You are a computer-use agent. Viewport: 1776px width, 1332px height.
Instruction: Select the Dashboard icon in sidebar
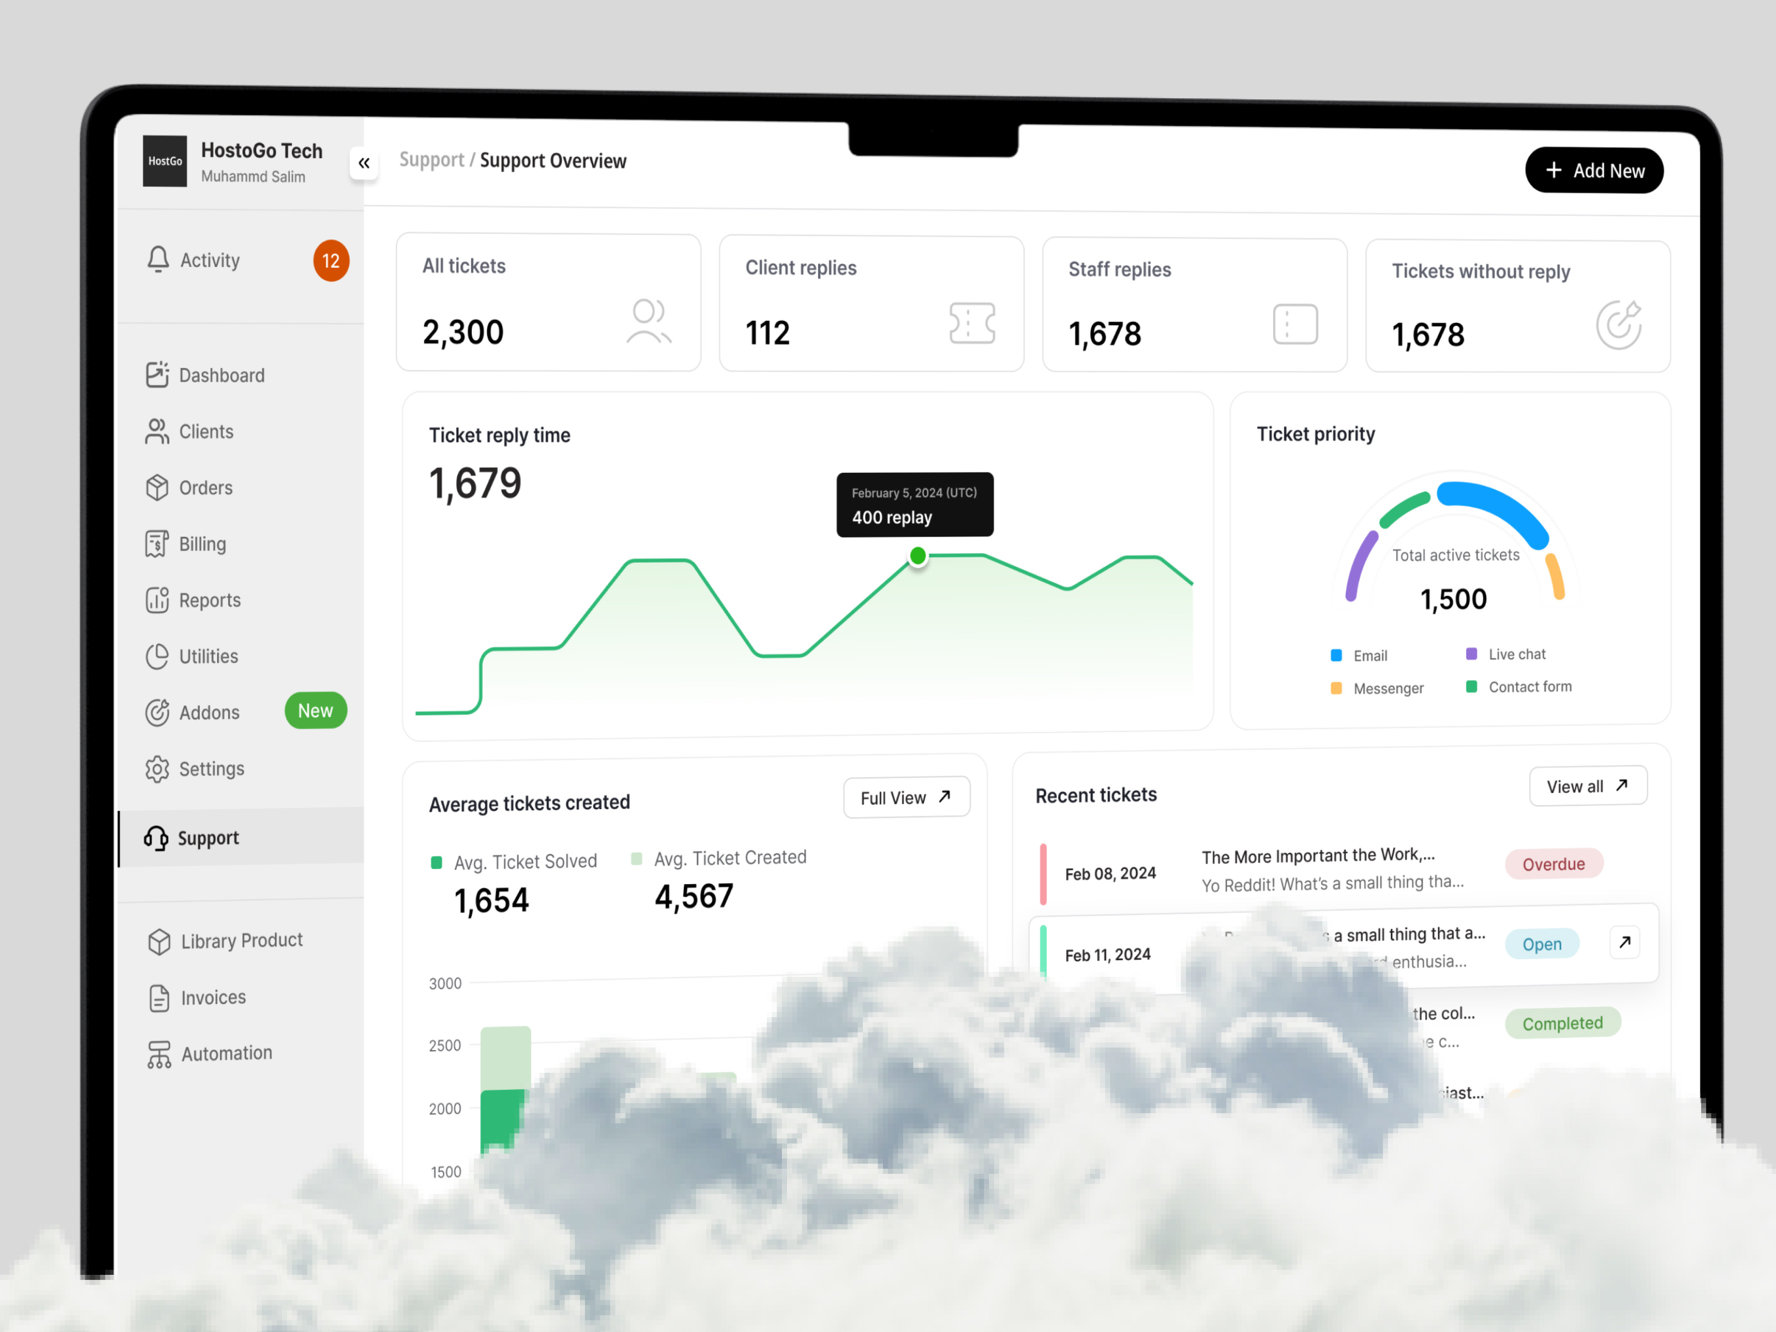coord(158,374)
